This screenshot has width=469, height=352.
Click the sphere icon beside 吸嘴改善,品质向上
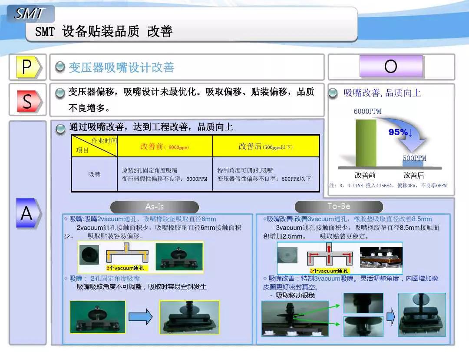pos(333,92)
